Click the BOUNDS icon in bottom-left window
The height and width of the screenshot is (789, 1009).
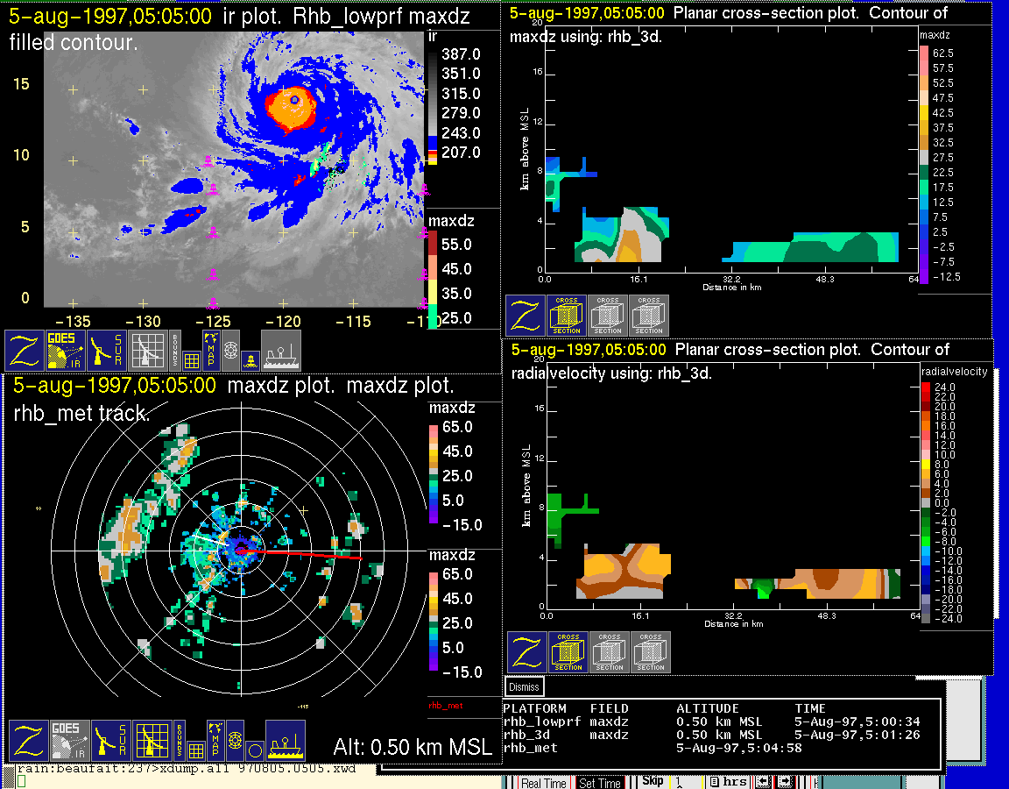[180, 741]
